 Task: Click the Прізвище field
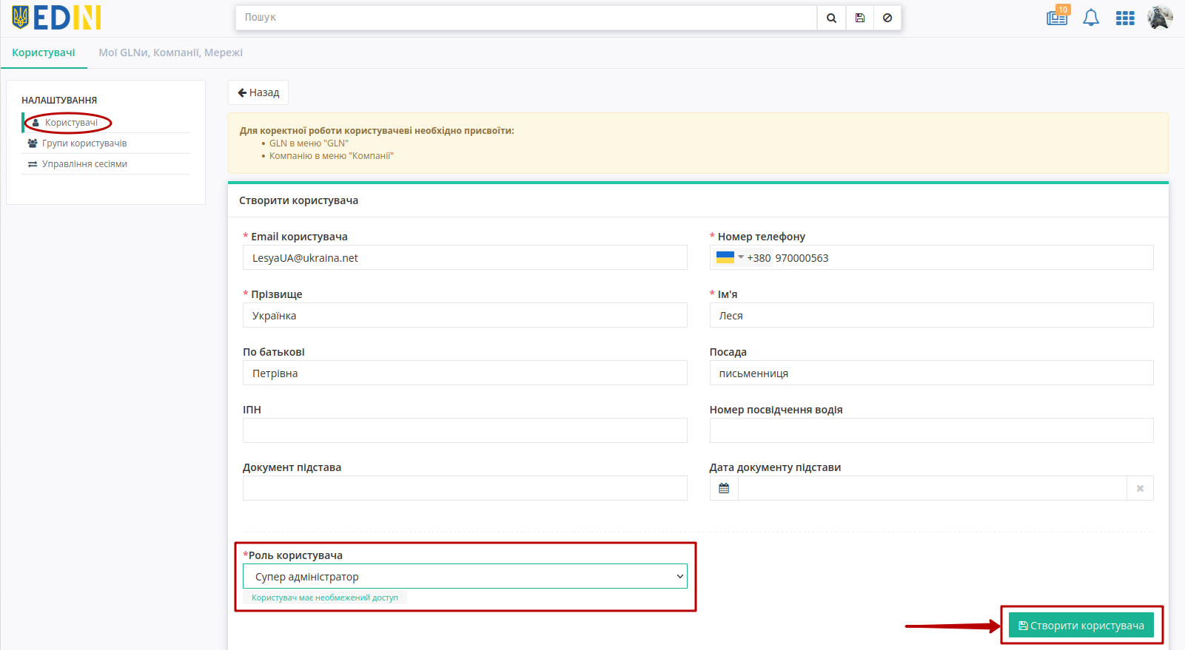(x=465, y=315)
